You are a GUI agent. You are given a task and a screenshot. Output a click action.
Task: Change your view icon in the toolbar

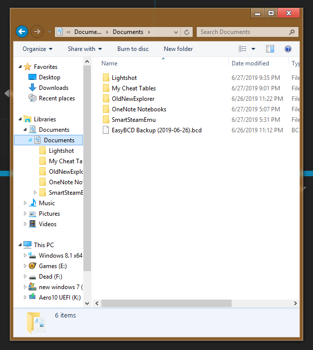(x=243, y=48)
